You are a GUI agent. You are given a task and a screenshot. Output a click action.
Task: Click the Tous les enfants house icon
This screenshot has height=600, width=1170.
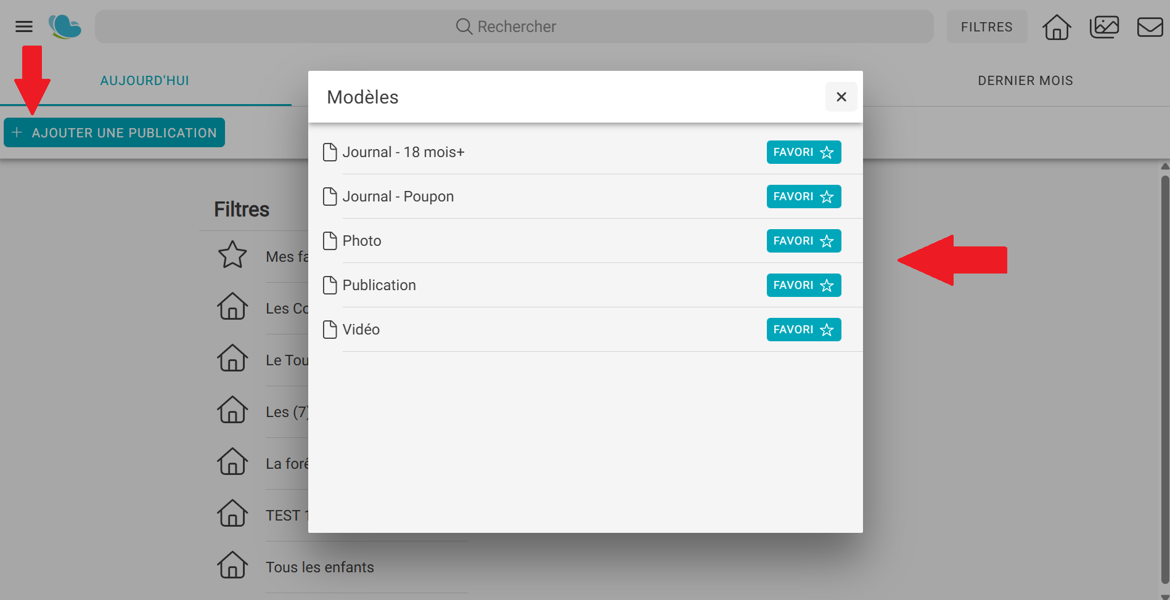[x=232, y=566]
